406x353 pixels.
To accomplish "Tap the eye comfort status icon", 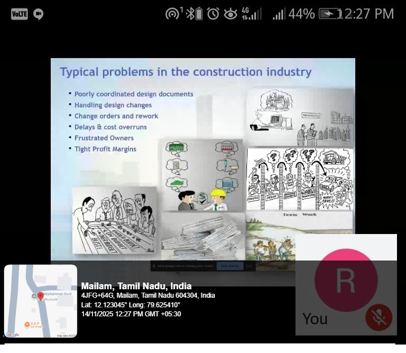I will tap(230, 14).
